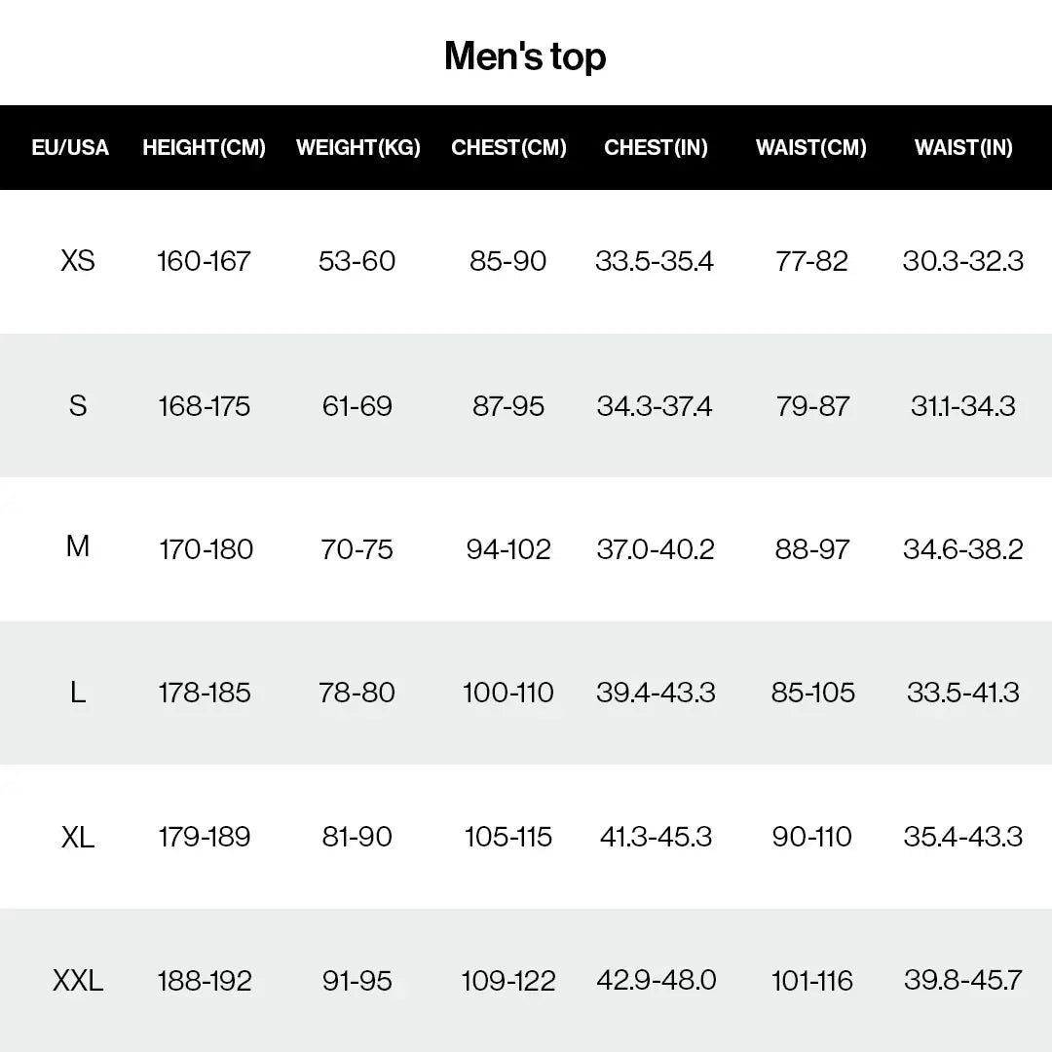Click the XL size row label
The width and height of the screenshot is (1052, 1052).
pos(78,838)
